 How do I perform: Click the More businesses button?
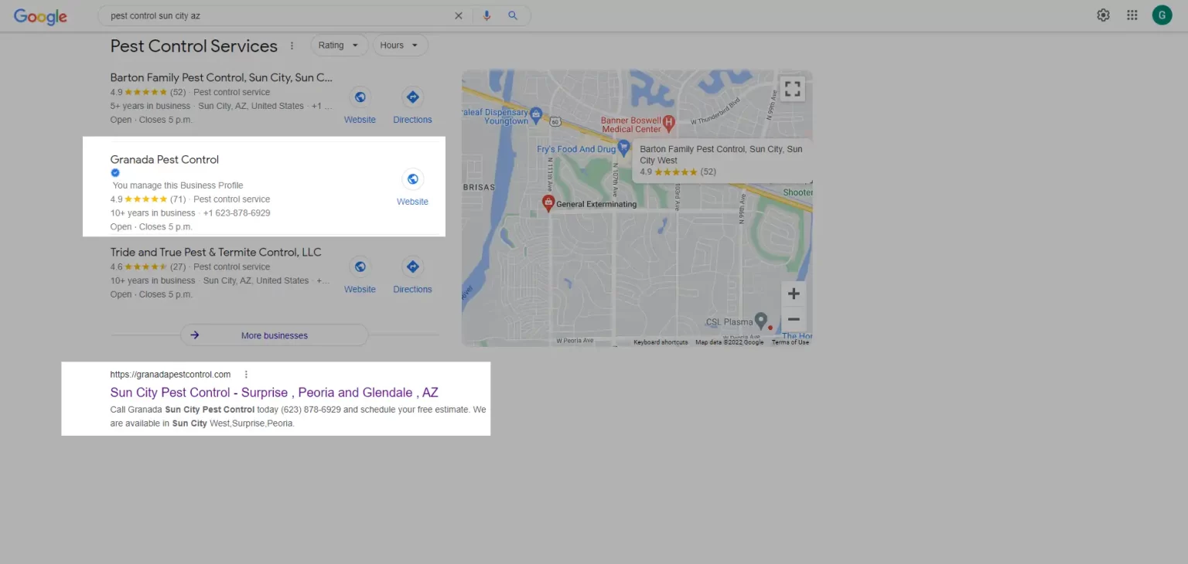click(x=274, y=335)
